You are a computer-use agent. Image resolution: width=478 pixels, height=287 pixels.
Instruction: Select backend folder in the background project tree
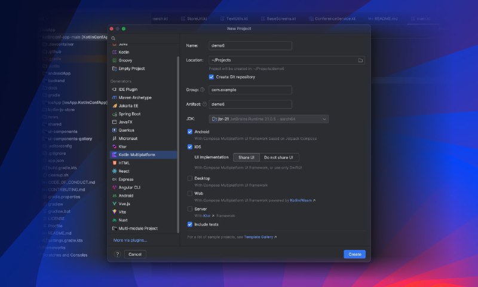[x=56, y=81]
